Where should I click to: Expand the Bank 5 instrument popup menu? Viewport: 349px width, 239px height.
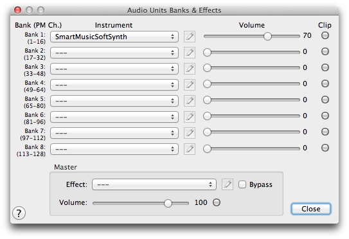click(x=114, y=101)
